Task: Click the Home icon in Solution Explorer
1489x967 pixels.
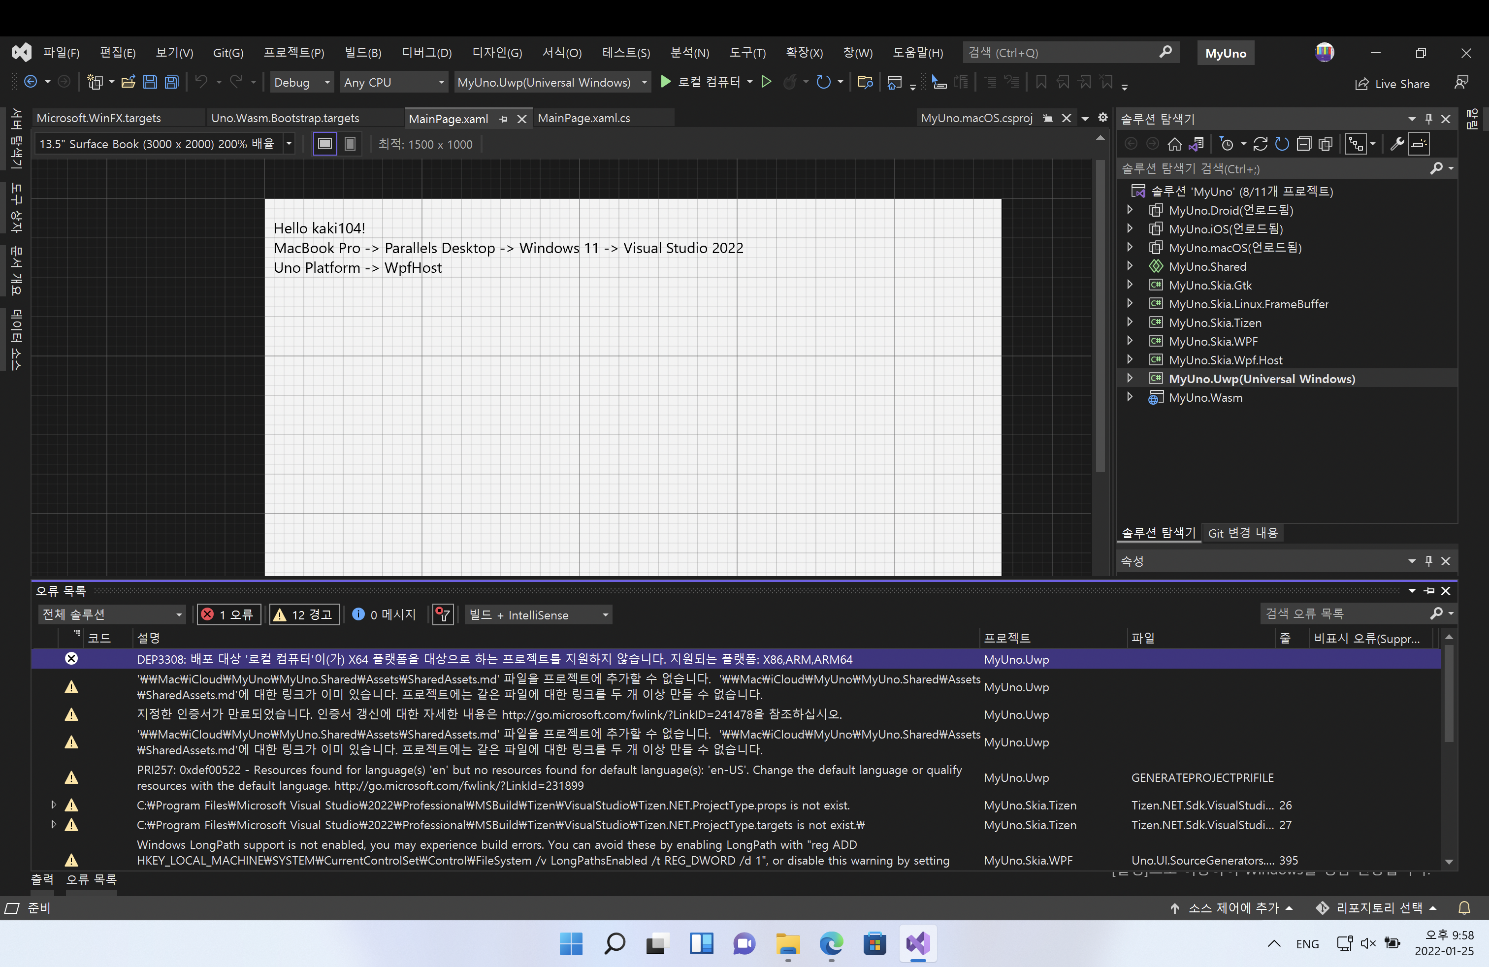Action: point(1174,144)
